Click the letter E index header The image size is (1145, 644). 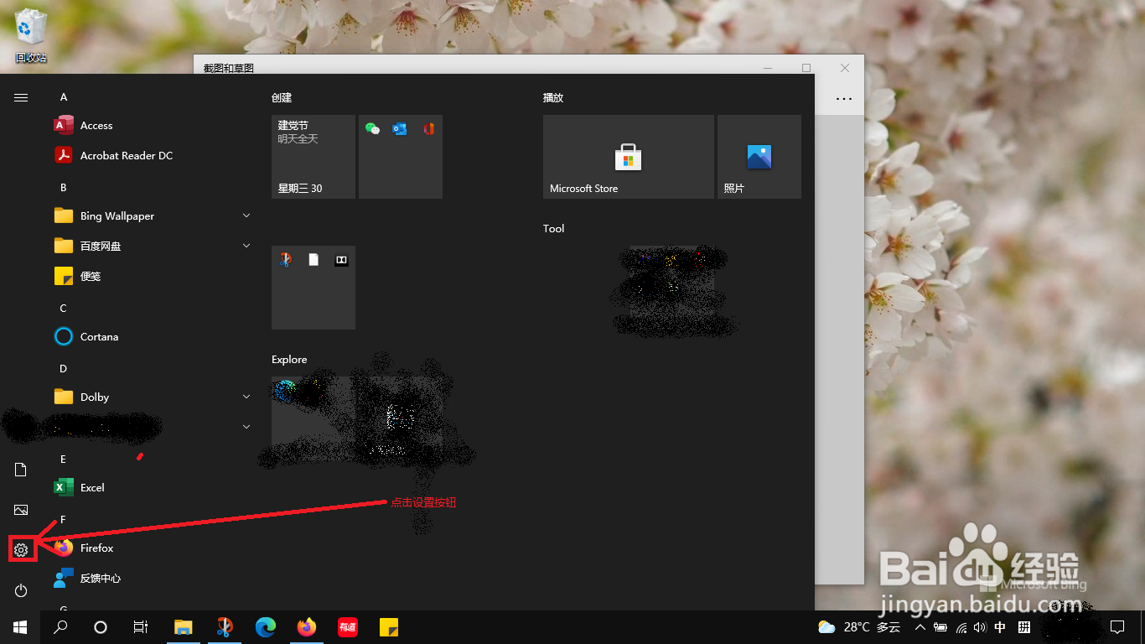click(63, 459)
